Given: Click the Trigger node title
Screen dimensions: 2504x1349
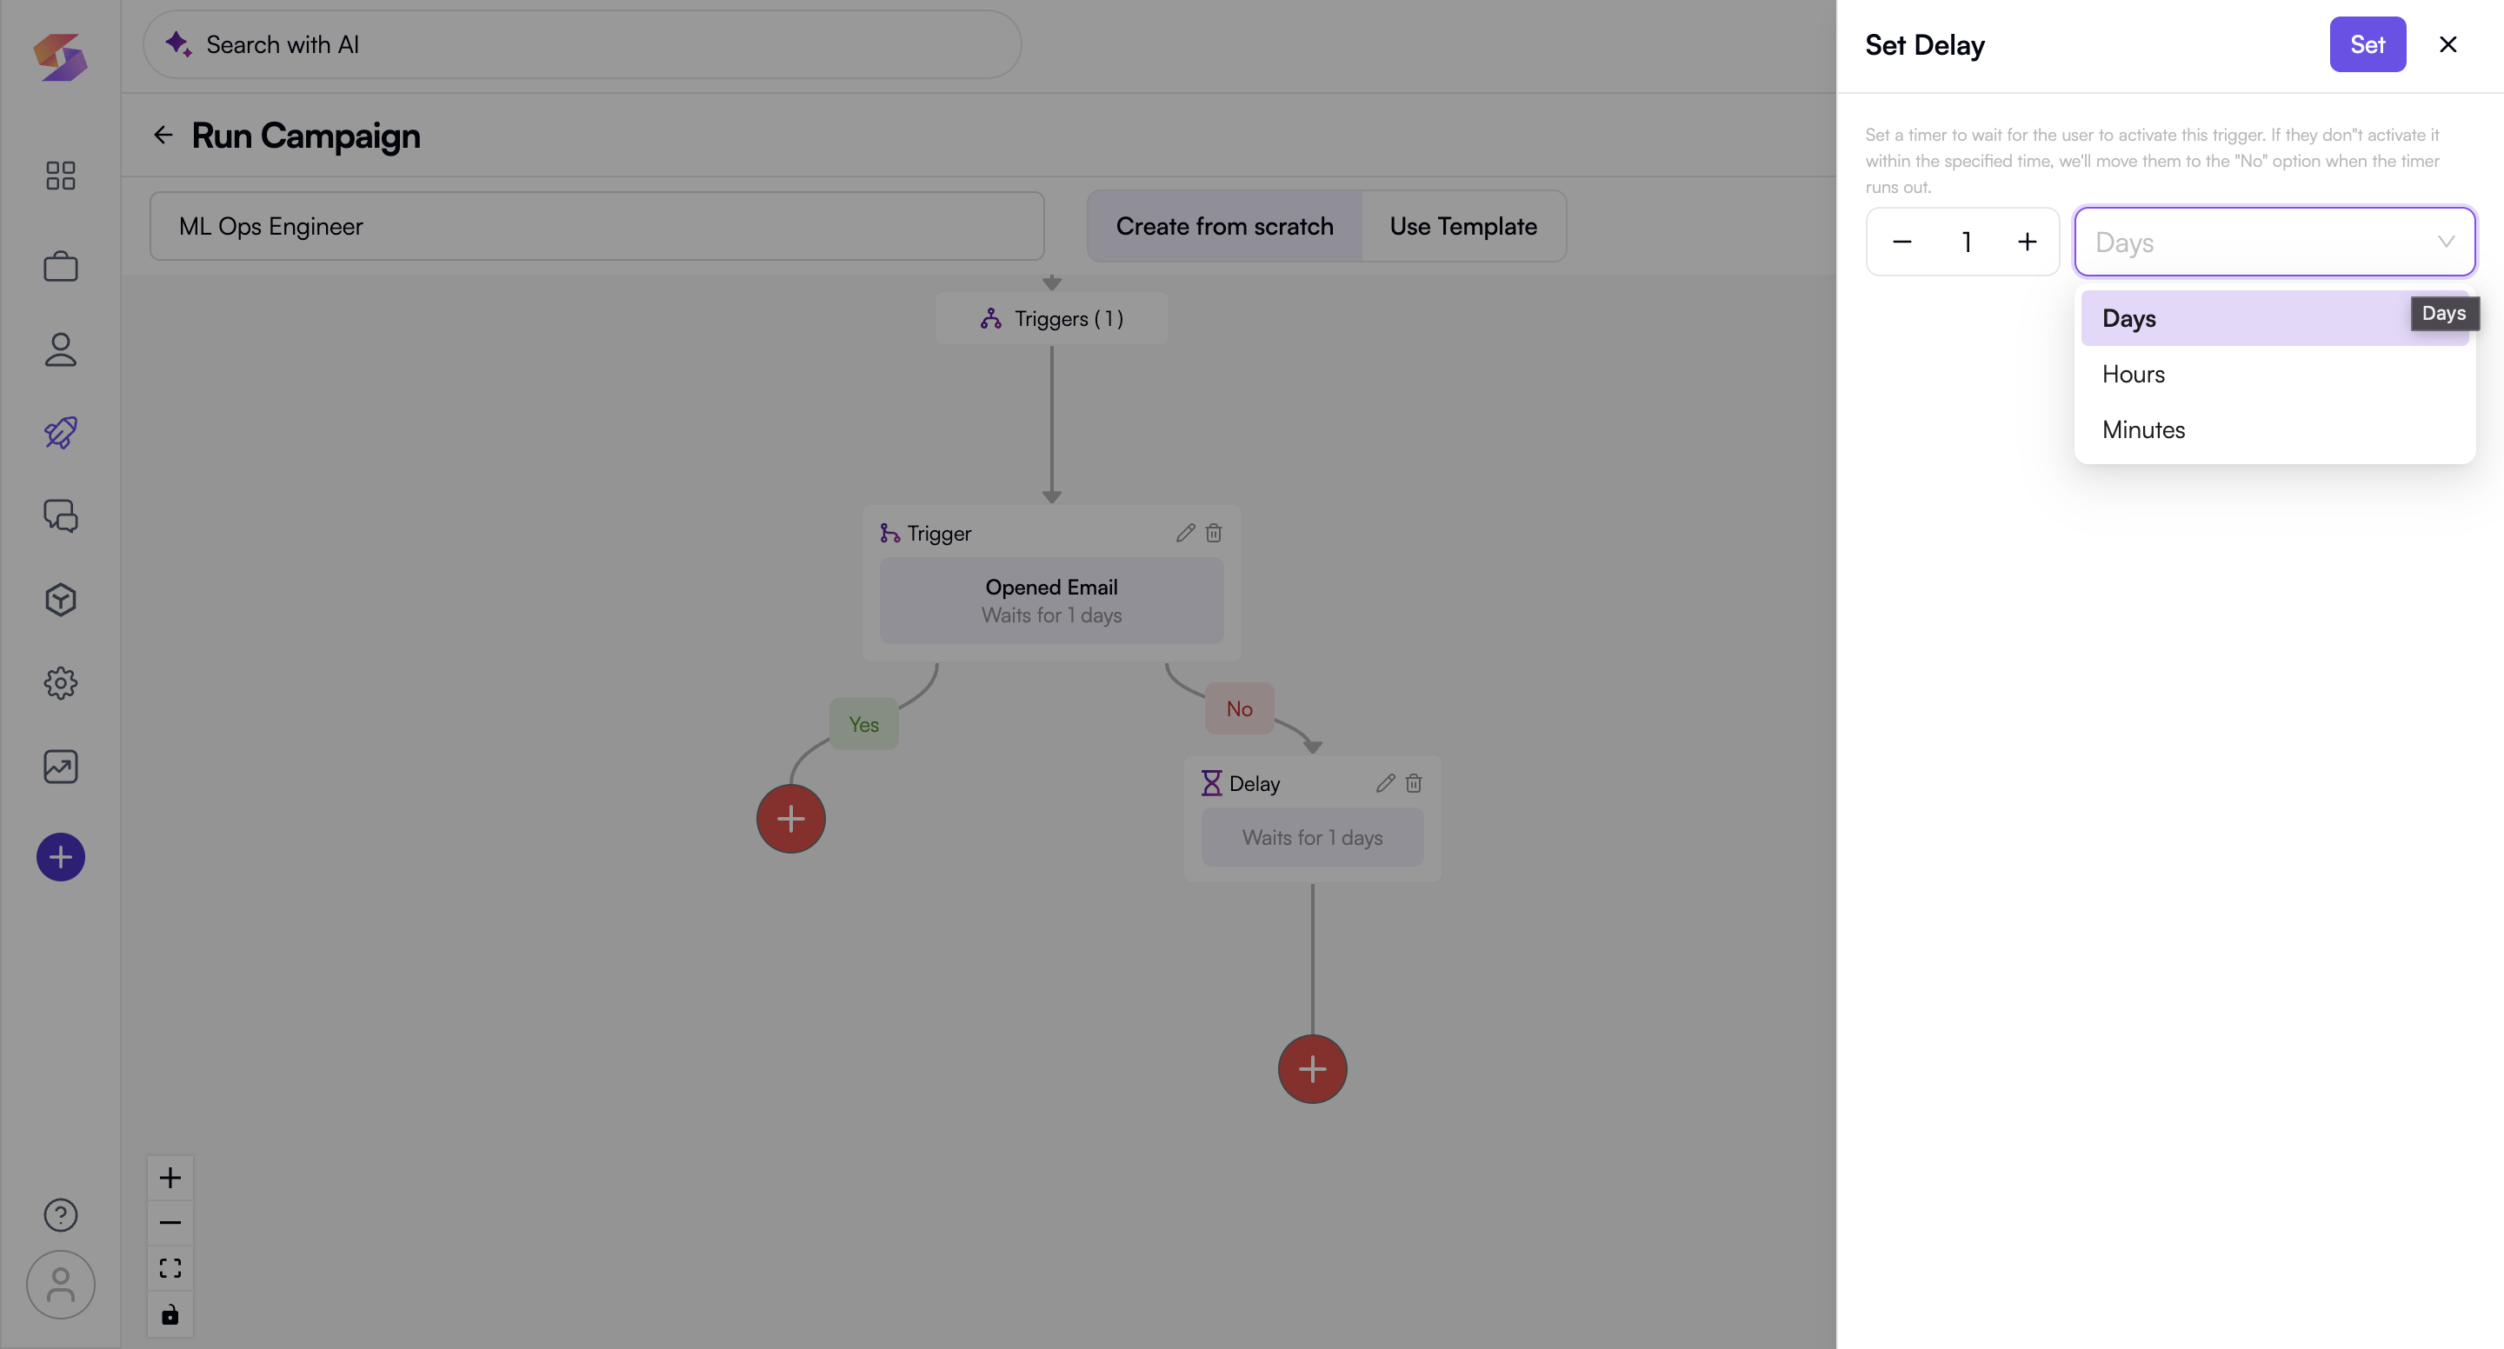Looking at the screenshot, I should click(x=939, y=534).
